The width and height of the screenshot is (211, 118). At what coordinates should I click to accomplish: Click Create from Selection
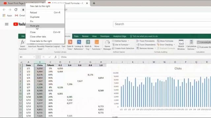click(123, 48)
